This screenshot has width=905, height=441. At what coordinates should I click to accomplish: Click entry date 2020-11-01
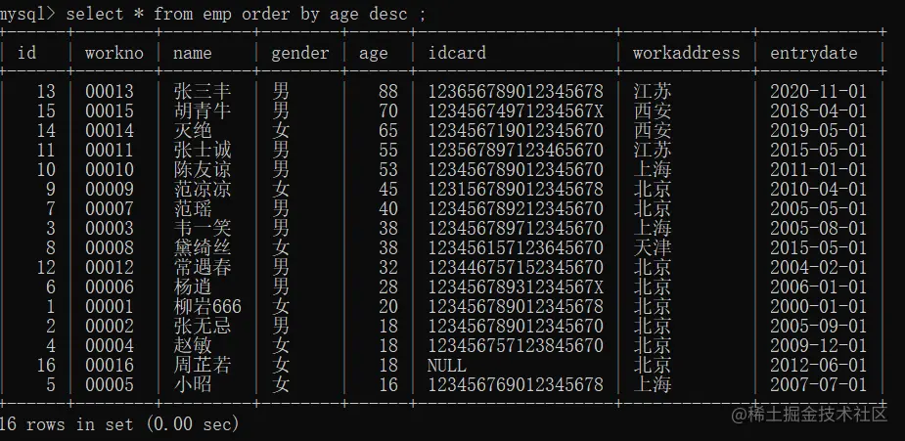tap(819, 91)
